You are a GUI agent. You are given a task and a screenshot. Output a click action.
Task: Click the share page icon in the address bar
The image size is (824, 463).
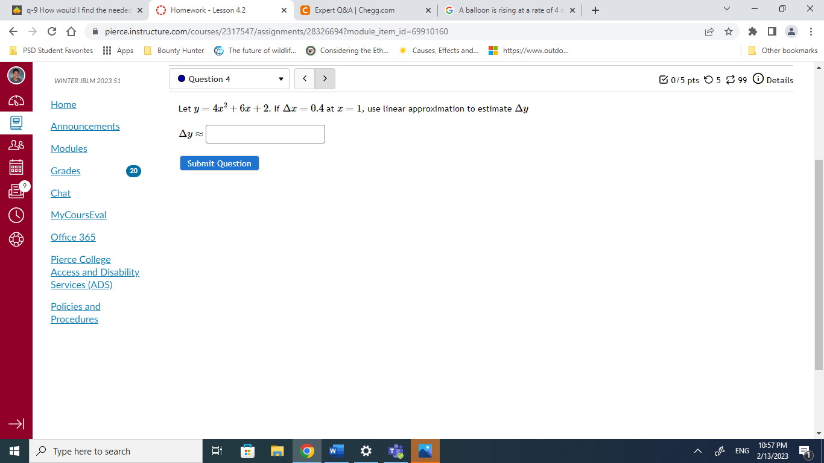pos(709,31)
